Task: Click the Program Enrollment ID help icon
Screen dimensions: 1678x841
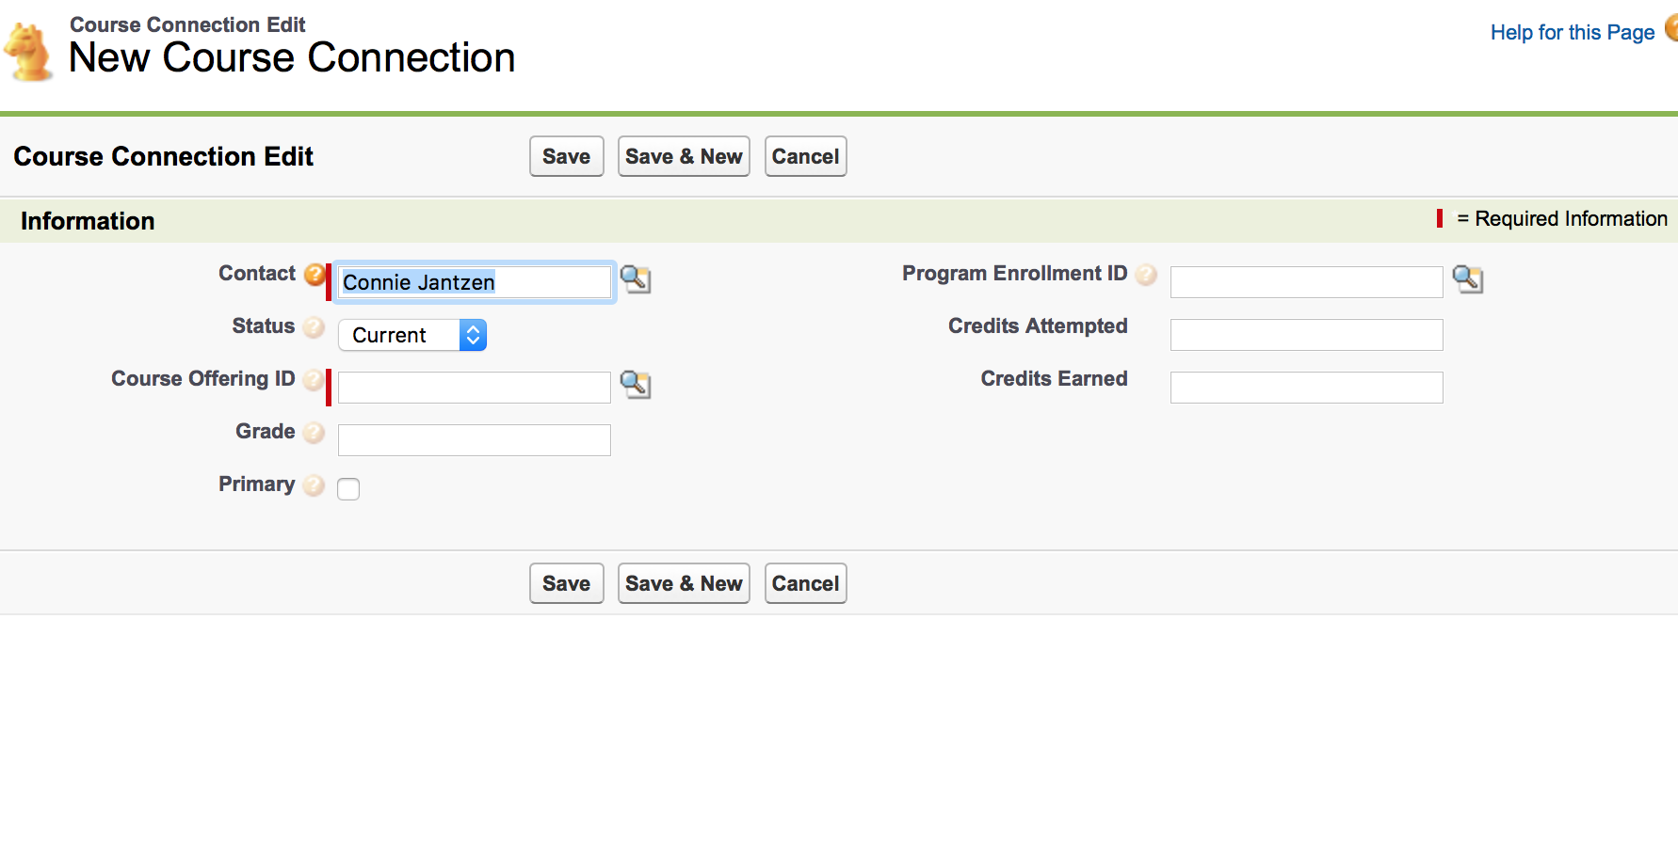Action: coord(1146,274)
